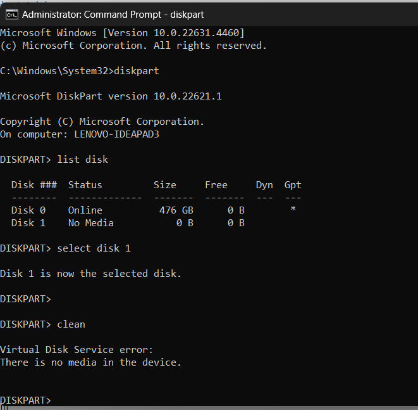Click the 'Status' column header
Screen dimensions: 418x410
[x=85, y=185]
